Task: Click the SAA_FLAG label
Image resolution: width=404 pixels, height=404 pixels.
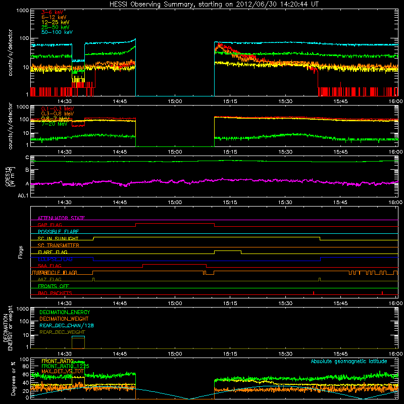Action: coord(49,266)
